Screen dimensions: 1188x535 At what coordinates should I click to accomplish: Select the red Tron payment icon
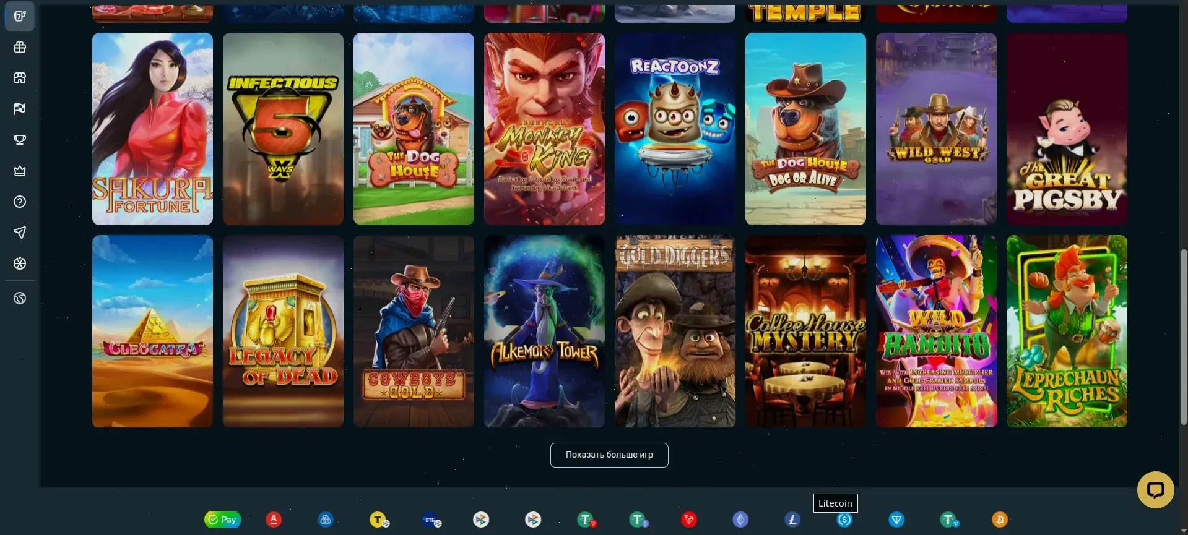689,520
